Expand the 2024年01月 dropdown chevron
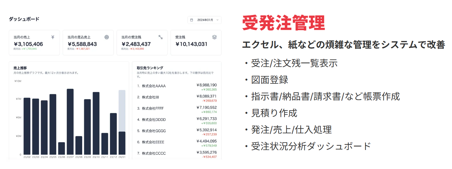Screen dimensions: 452x169 [218, 20]
